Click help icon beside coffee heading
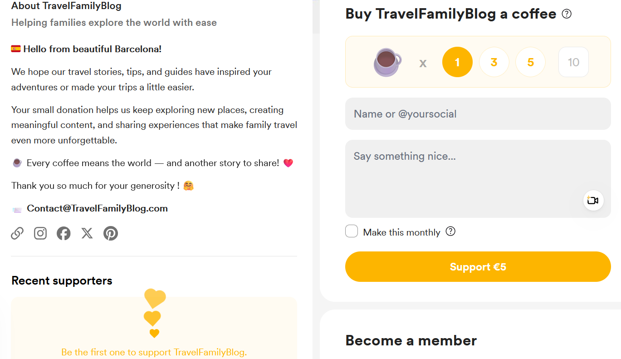Viewport: 621px width, 359px height. click(567, 14)
